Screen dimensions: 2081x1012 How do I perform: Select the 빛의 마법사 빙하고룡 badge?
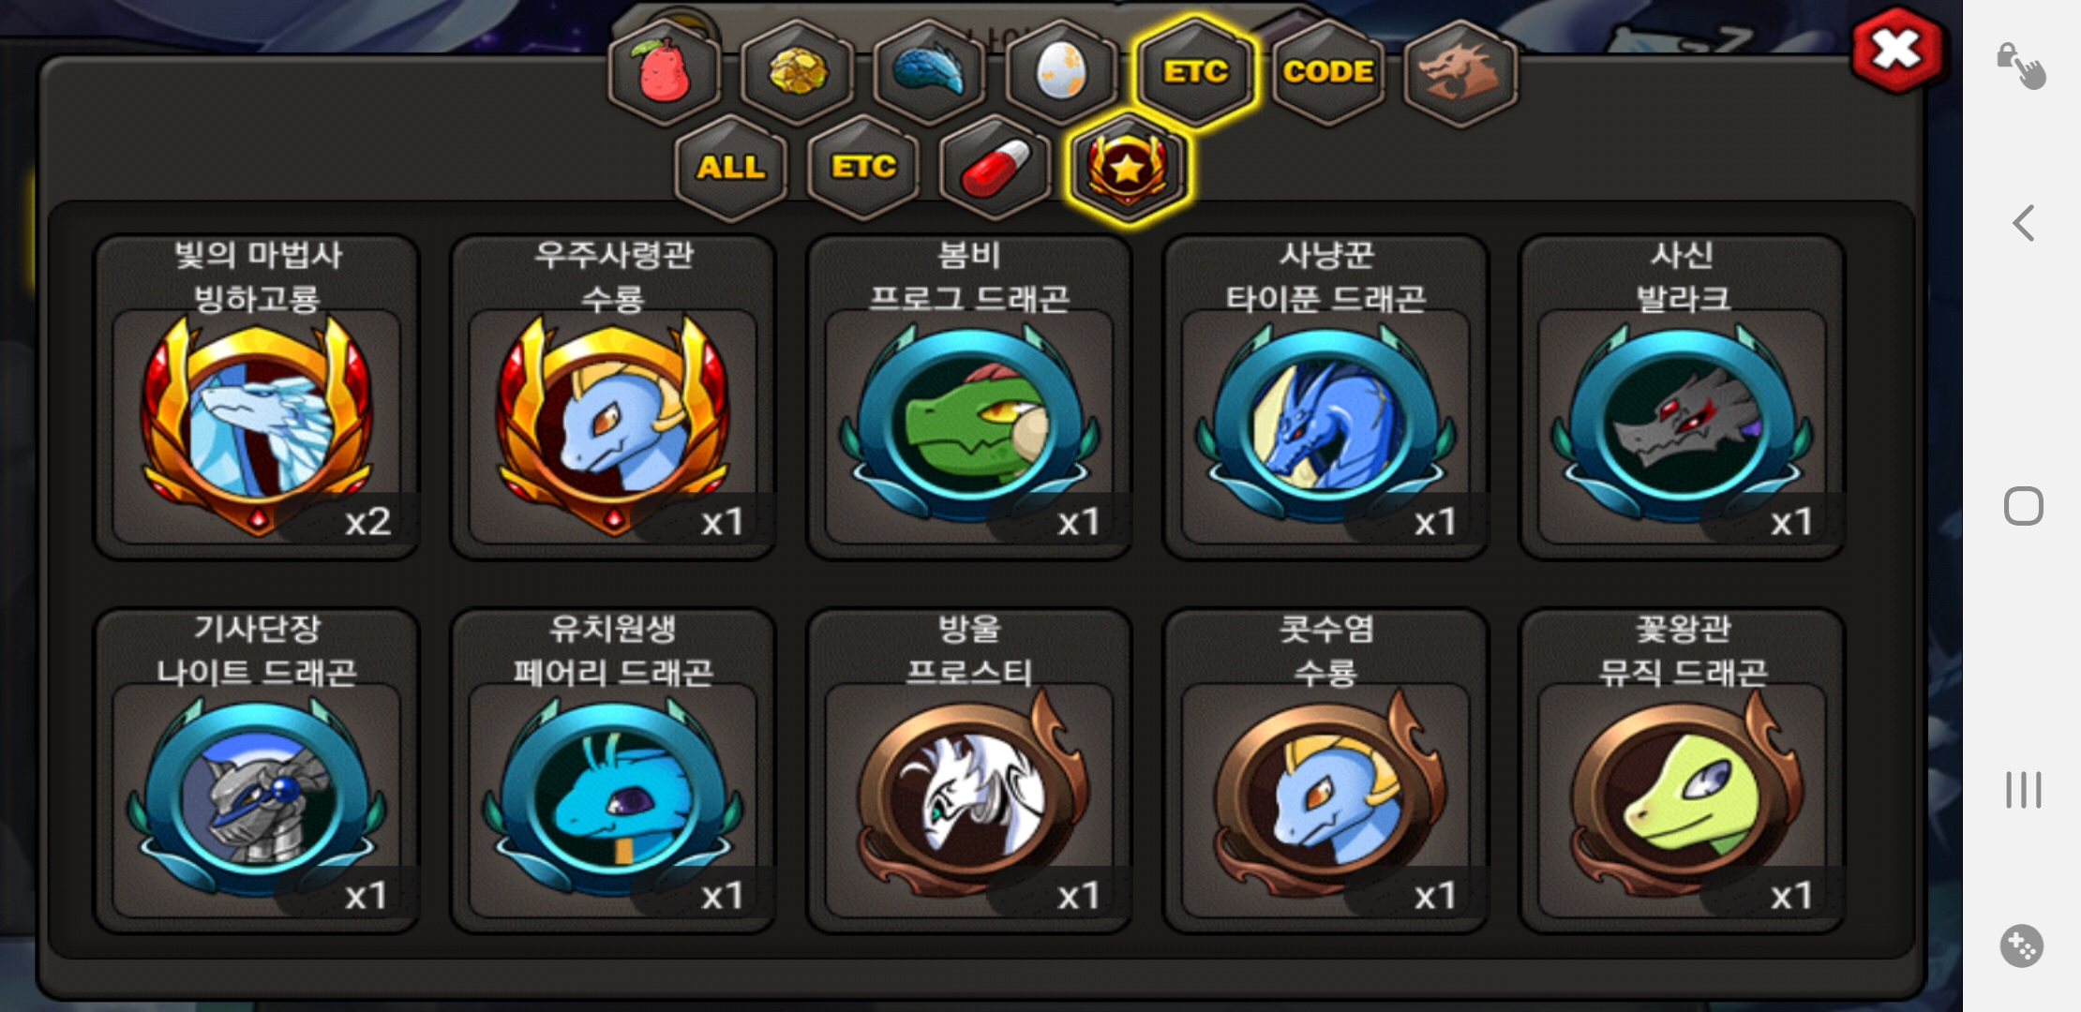tap(257, 397)
